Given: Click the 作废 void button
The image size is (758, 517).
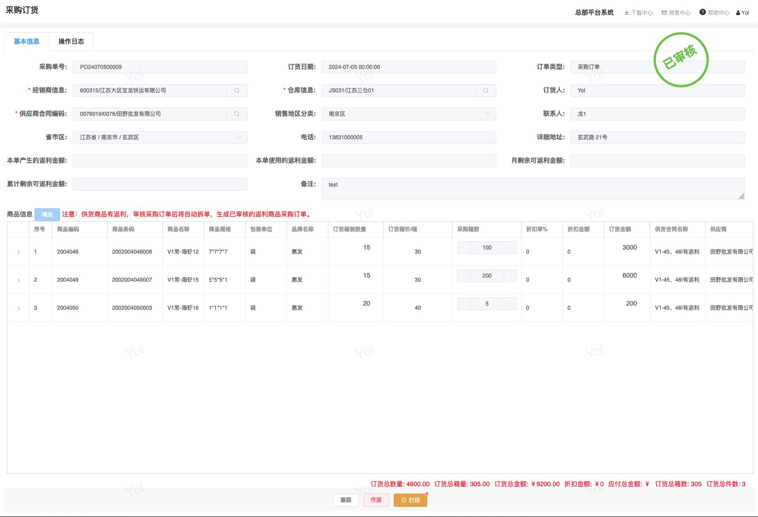Looking at the screenshot, I should coord(376,500).
